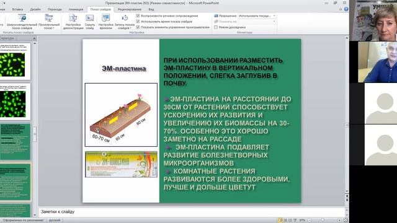Toggle Показать элементы управления проигрывателем checkbox
Screen dimensions: 397x223
138,27
